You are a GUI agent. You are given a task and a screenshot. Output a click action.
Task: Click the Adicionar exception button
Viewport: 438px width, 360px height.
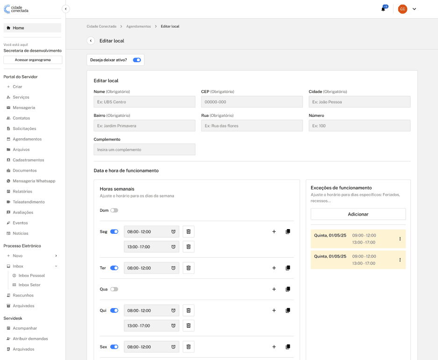(358, 214)
